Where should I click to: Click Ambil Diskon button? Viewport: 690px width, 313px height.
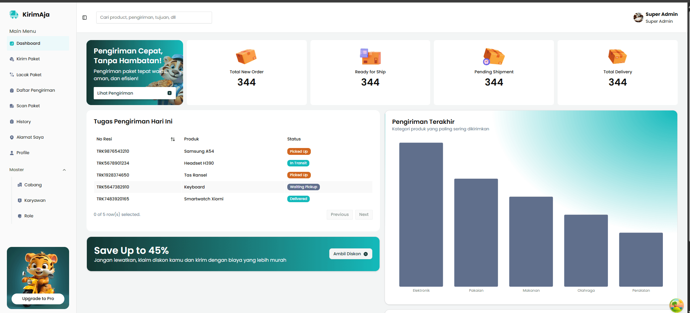pos(351,254)
